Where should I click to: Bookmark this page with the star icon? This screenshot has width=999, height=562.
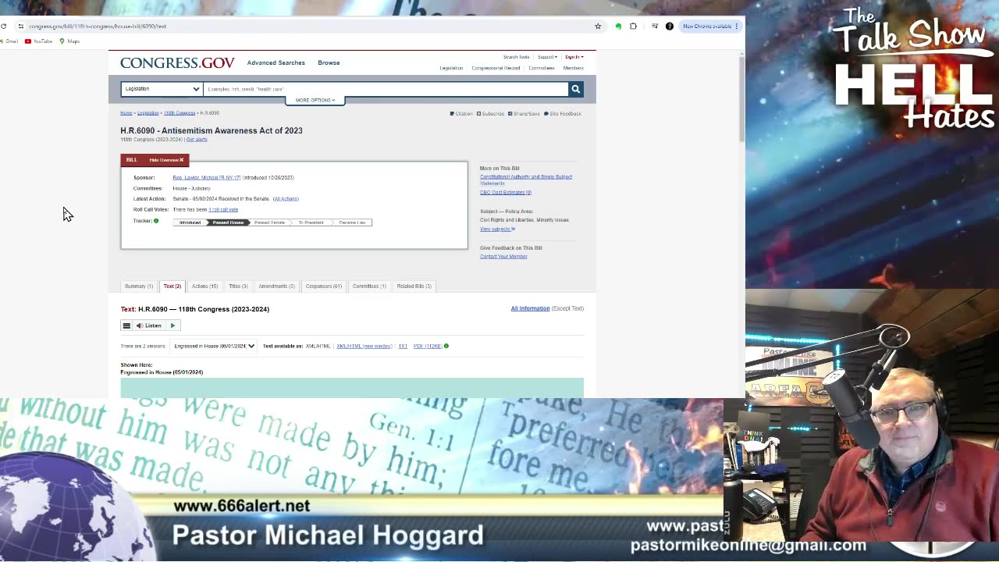tap(598, 26)
